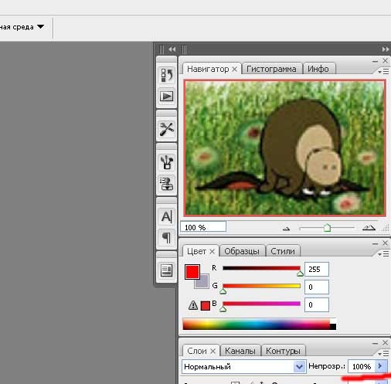This screenshot has width=391, height=384.
Task: Click the Navigator zoom slider handle
Action: (x=327, y=228)
